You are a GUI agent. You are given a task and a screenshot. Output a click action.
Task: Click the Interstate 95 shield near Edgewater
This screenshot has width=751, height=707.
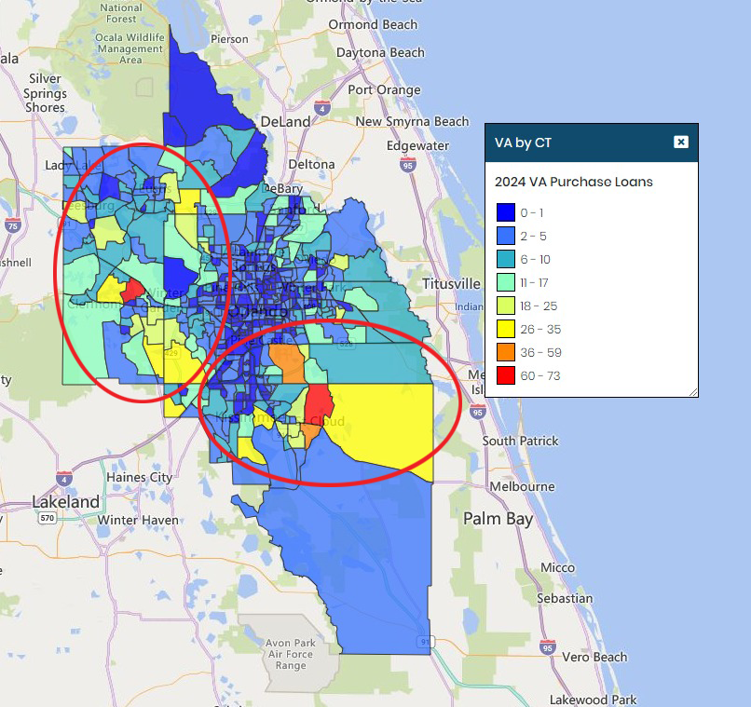[407, 165]
